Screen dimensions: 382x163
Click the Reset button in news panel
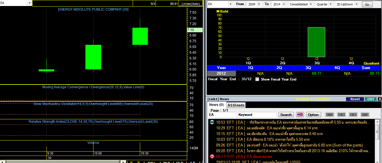tap(355, 99)
